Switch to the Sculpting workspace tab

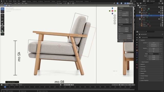click(x=35, y=1)
